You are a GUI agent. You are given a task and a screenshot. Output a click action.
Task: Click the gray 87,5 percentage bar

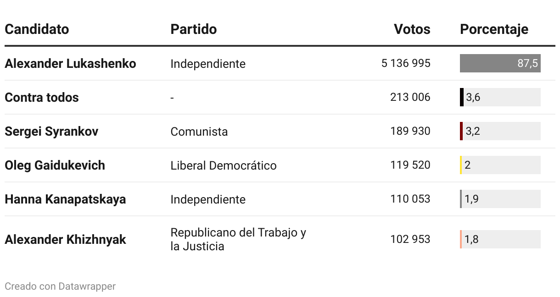(500, 63)
